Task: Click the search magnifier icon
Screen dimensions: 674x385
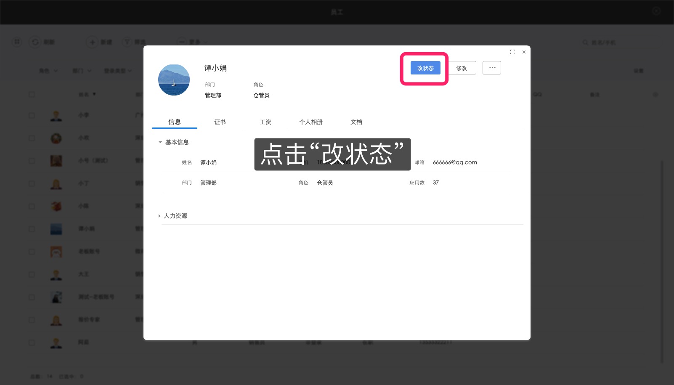Action: (585, 42)
